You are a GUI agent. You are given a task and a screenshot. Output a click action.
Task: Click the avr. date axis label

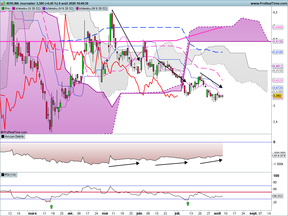pyautogui.click(x=71, y=213)
